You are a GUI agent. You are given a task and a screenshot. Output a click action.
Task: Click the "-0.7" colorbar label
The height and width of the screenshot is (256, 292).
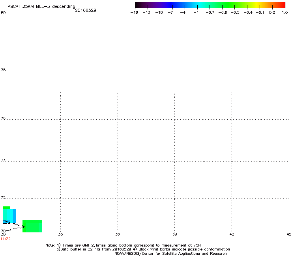pos(210,13)
